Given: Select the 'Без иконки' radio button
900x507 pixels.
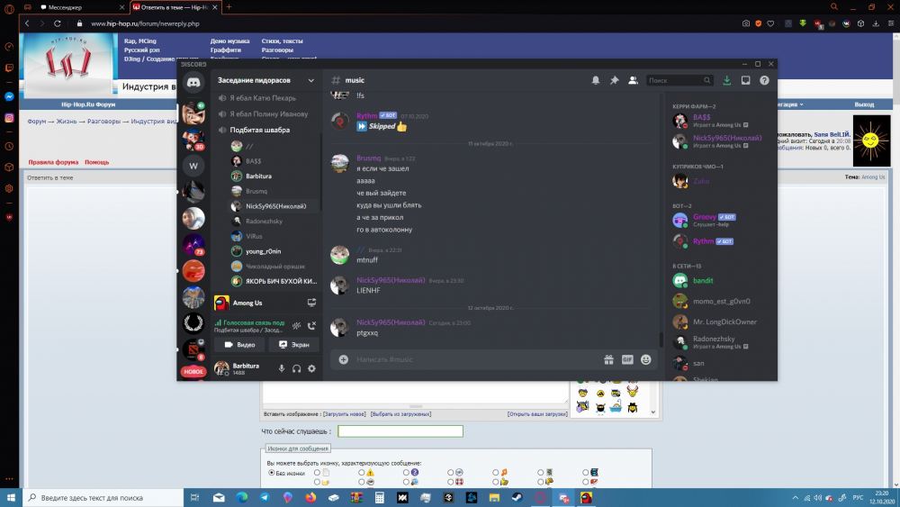Looking at the screenshot, I should [x=272, y=473].
